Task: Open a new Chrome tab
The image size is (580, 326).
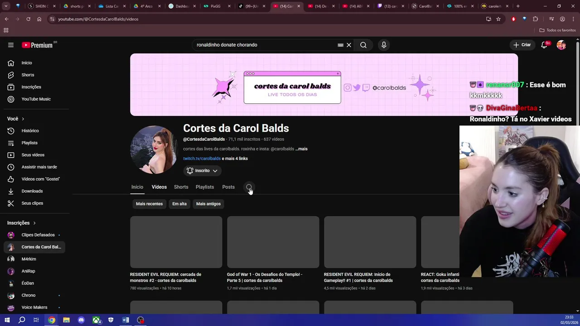Action: tap(518, 6)
